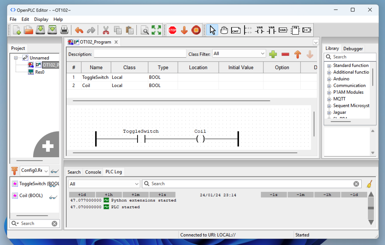
Task: Insert a function block FB tool
Action: [295, 30]
